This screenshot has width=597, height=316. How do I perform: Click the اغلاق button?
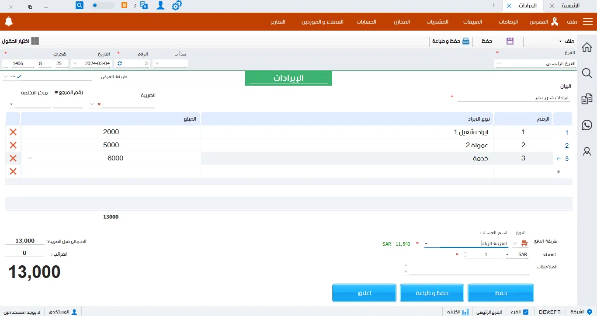(x=364, y=293)
